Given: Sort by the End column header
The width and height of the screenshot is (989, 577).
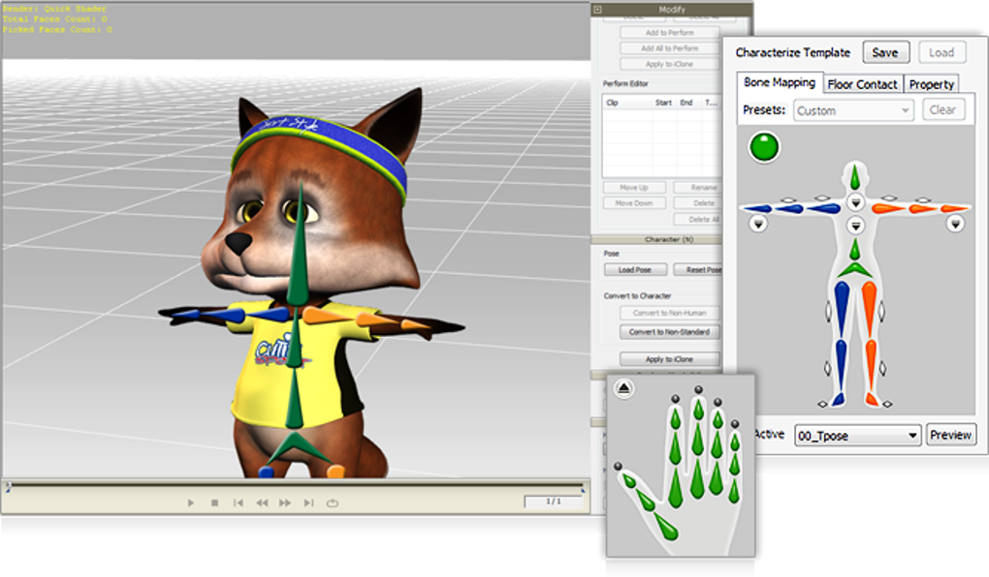Looking at the screenshot, I should pyautogui.click(x=686, y=103).
